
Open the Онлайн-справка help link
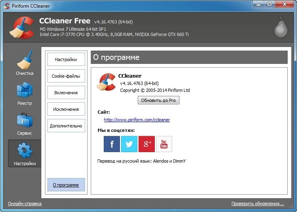[x=25, y=204]
